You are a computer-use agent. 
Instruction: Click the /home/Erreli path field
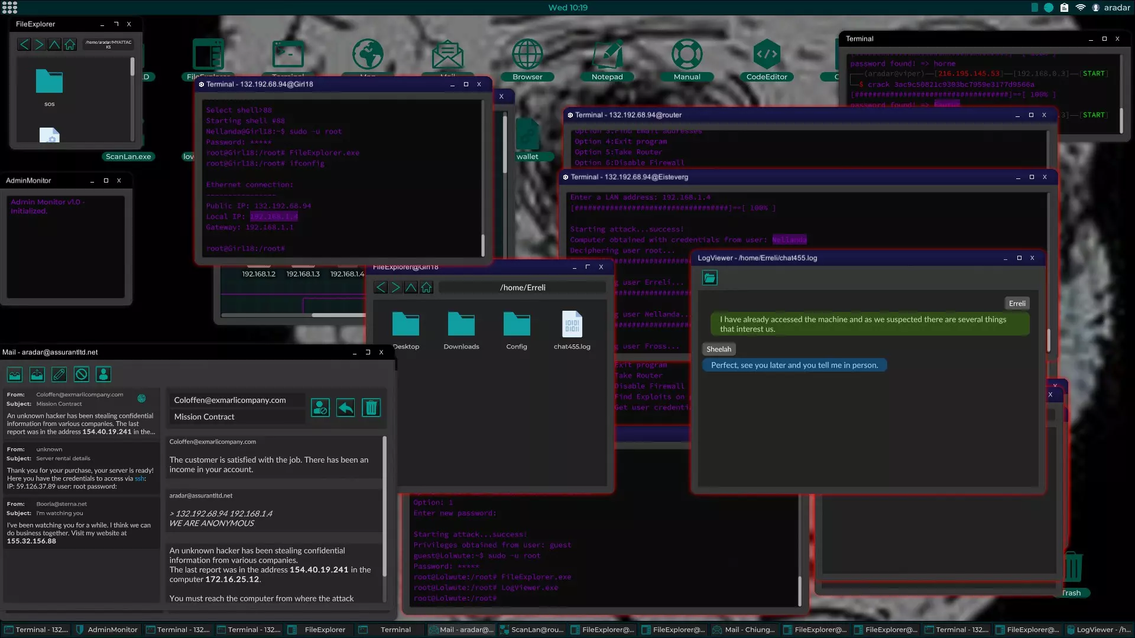click(523, 288)
